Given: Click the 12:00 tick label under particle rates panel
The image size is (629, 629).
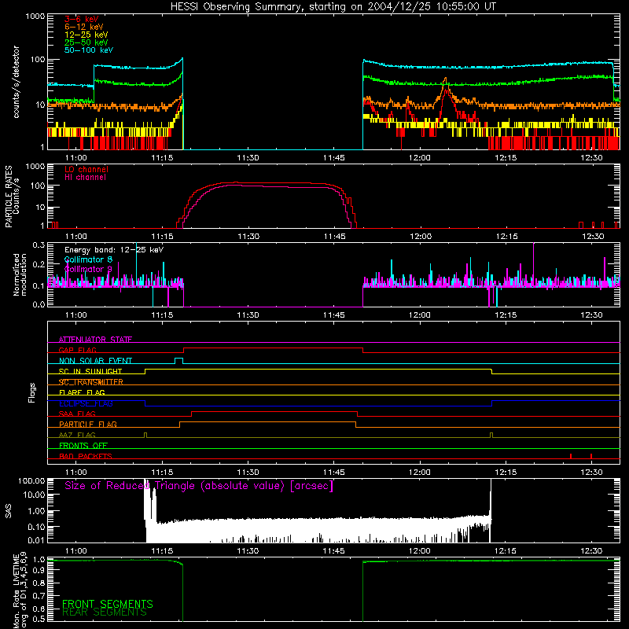Looking at the screenshot, I should [421, 237].
